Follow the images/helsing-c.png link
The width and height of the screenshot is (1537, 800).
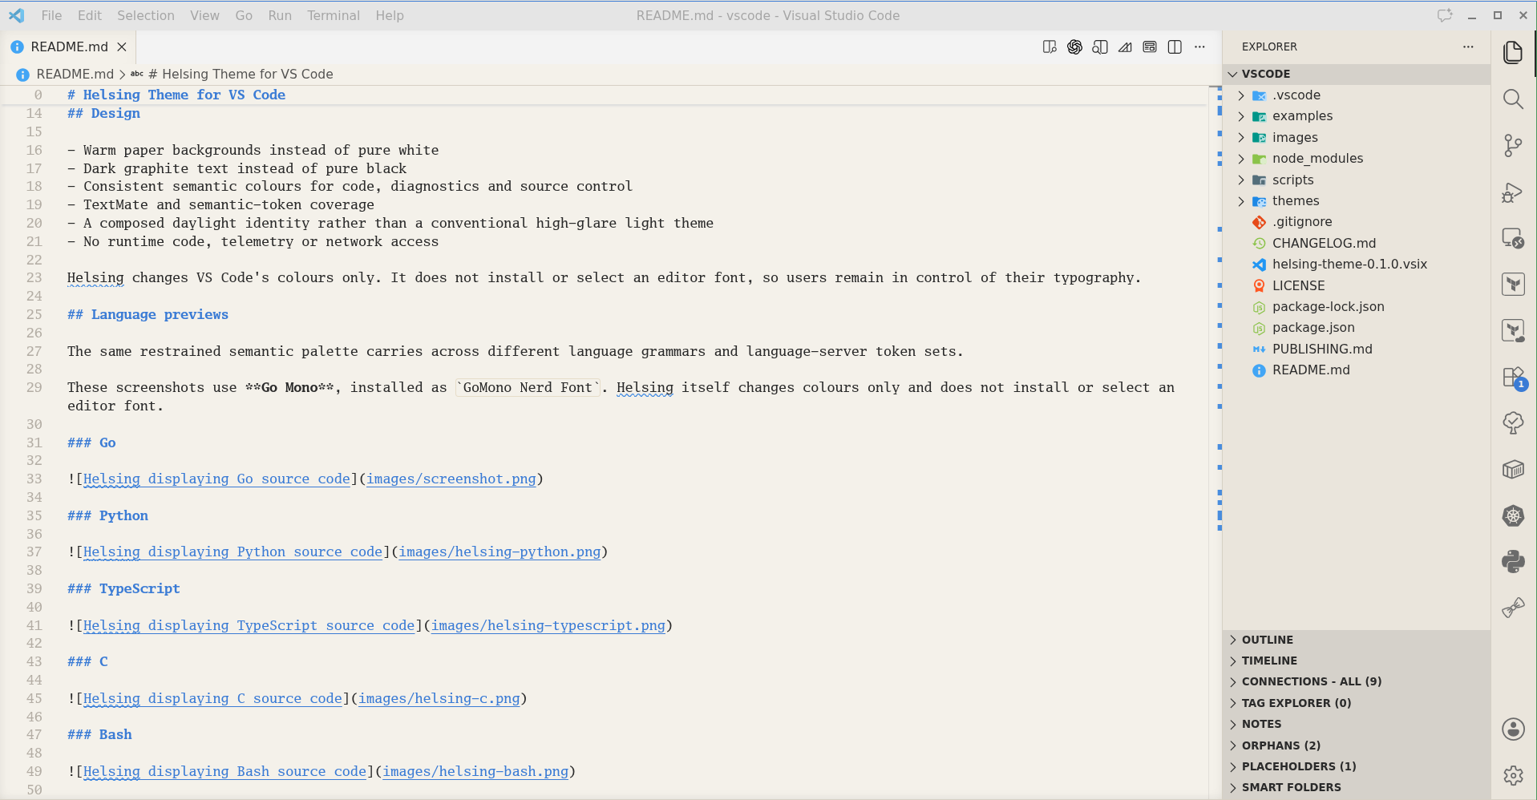[439, 698]
